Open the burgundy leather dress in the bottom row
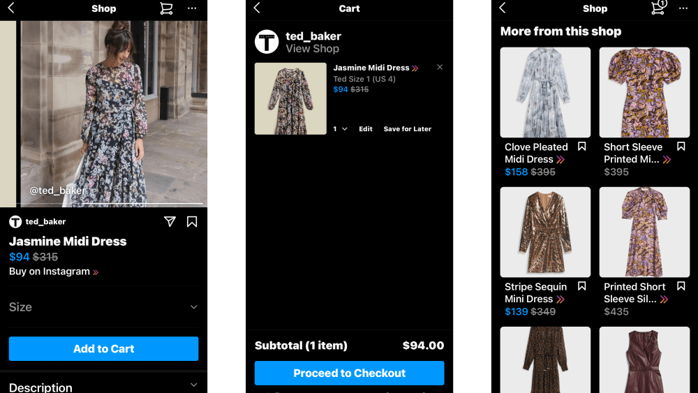Image resolution: width=698 pixels, height=393 pixels. coord(644,359)
